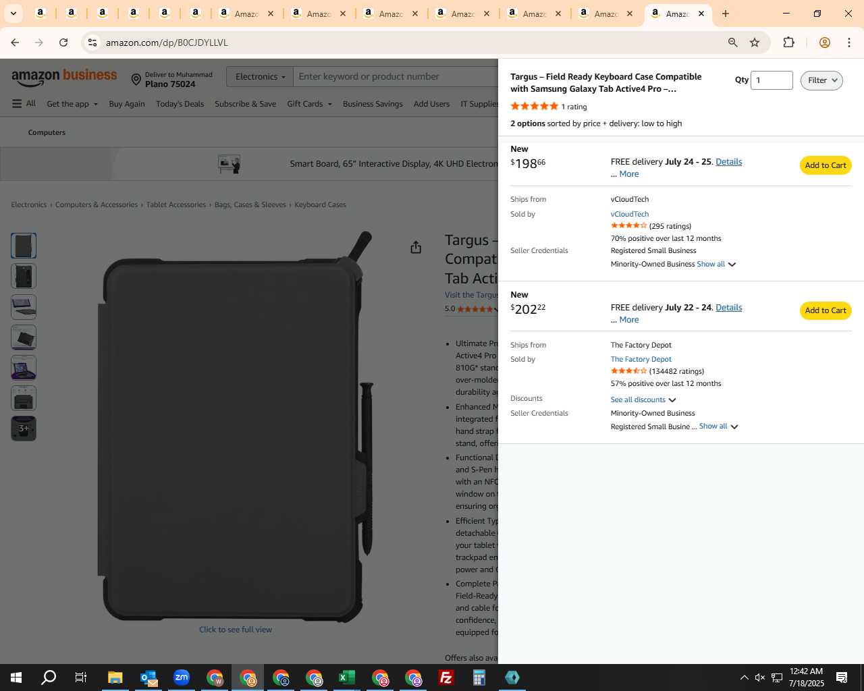Click More under the July 24 - 25 delivery
The width and height of the screenshot is (864, 691).
[629, 174]
